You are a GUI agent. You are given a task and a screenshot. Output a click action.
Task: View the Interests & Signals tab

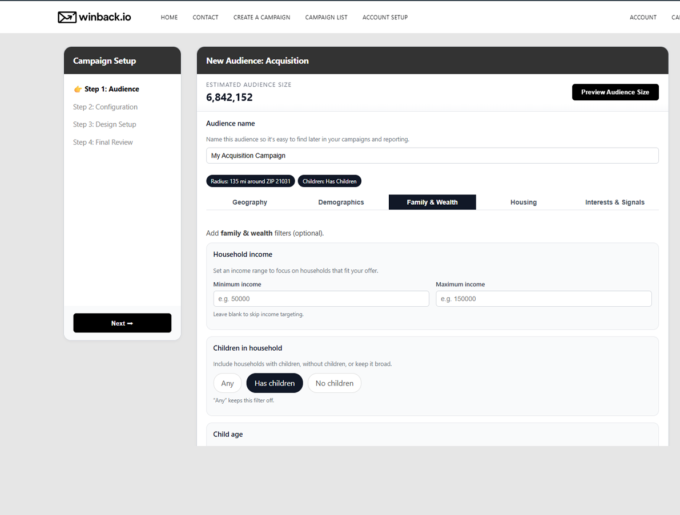(x=615, y=202)
